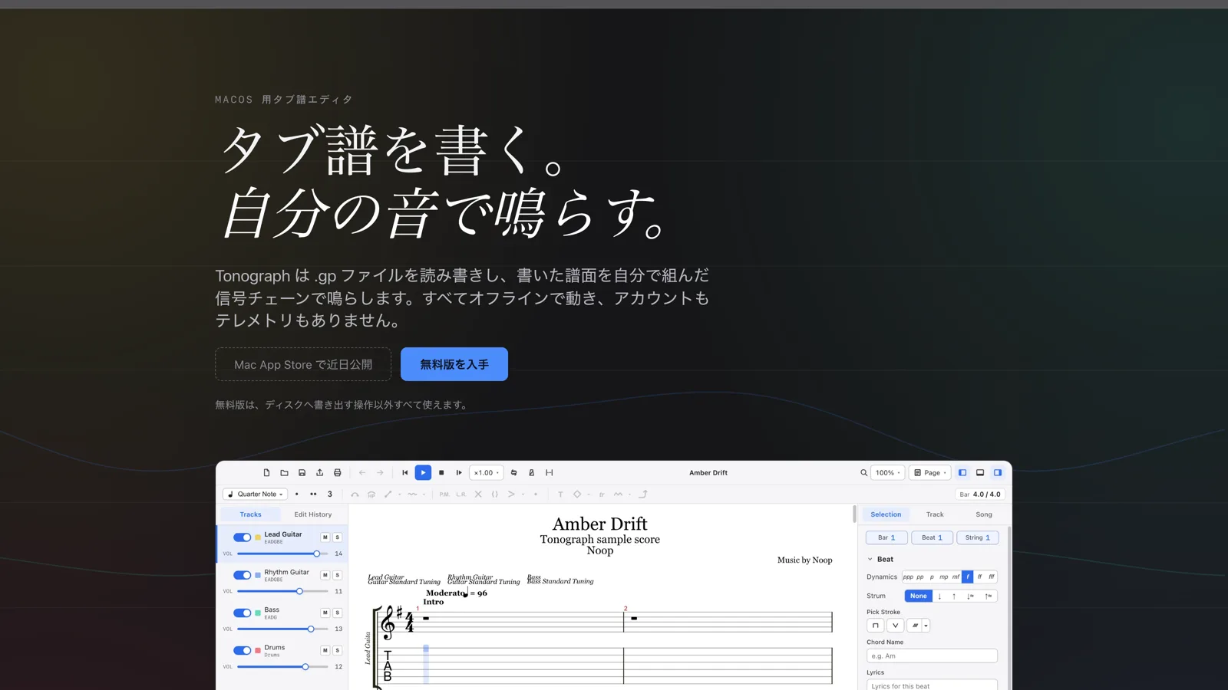Click the dead note X icon
This screenshot has width=1228, height=690.
(x=478, y=495)
